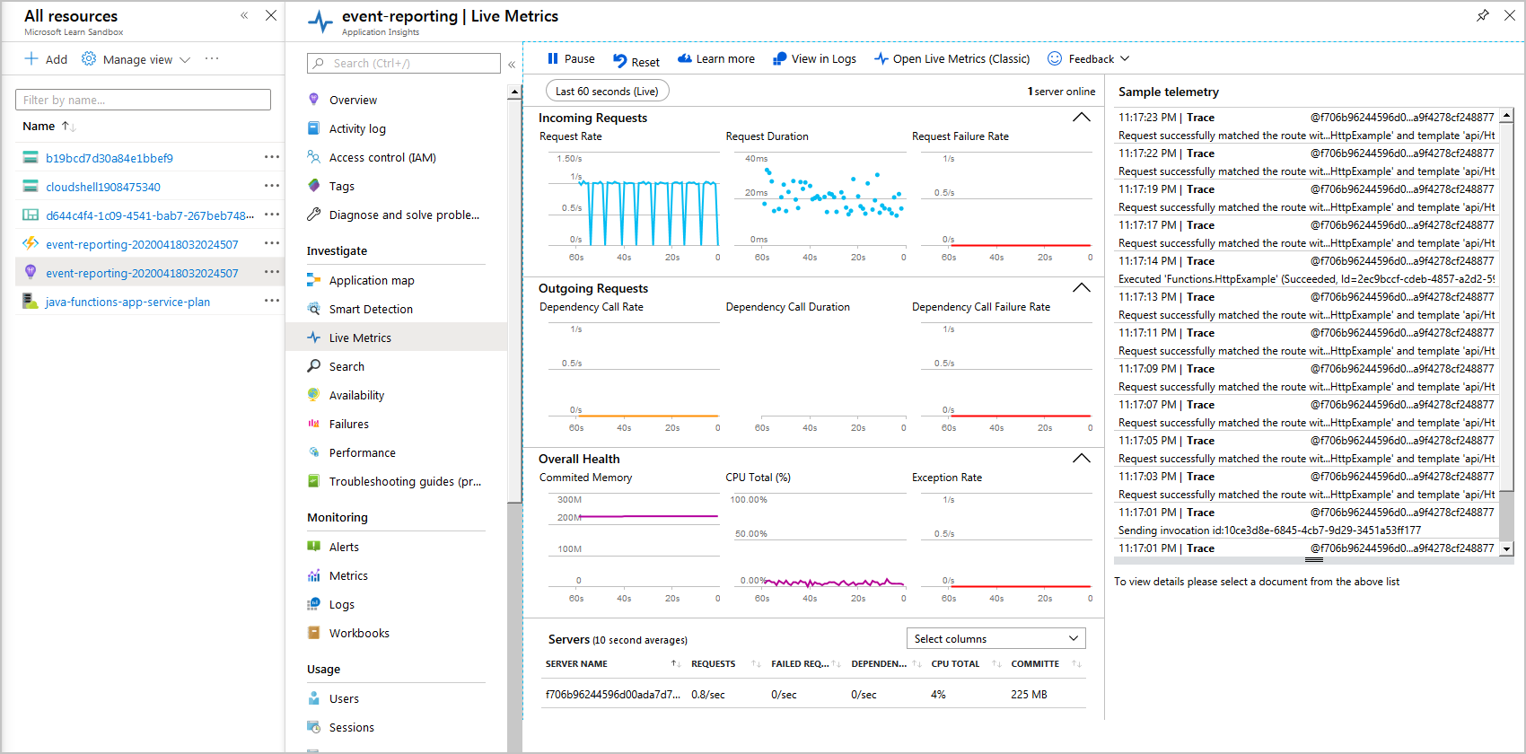Image resolution: width=1526 pixels, height=754 pixels.
Task: Click the Sessions icon
Action: [313, 727]
